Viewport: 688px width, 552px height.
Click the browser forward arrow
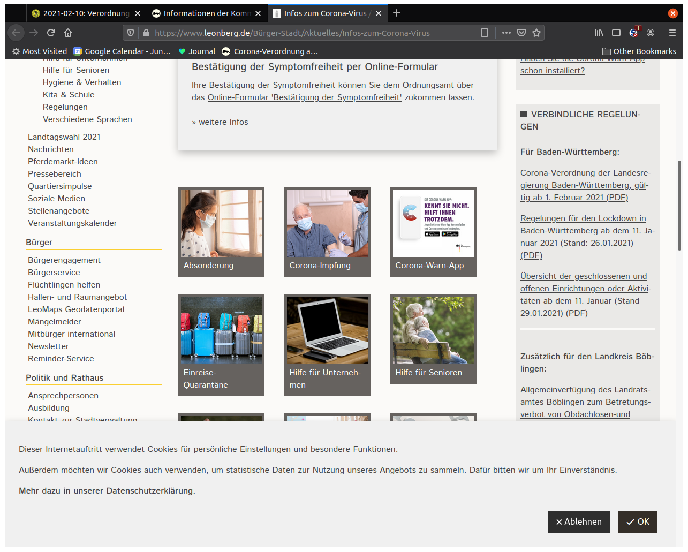tap(34, 33)
